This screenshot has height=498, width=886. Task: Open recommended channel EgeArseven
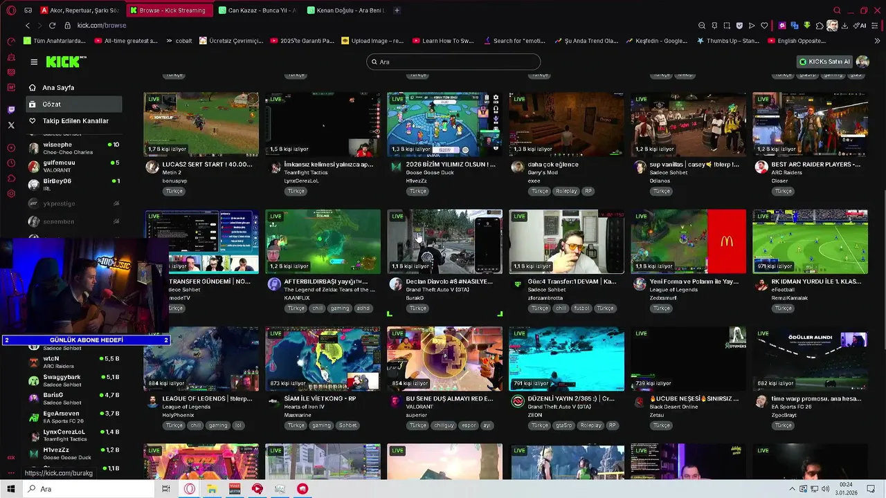pyautogui.click(x=73, y=417)
